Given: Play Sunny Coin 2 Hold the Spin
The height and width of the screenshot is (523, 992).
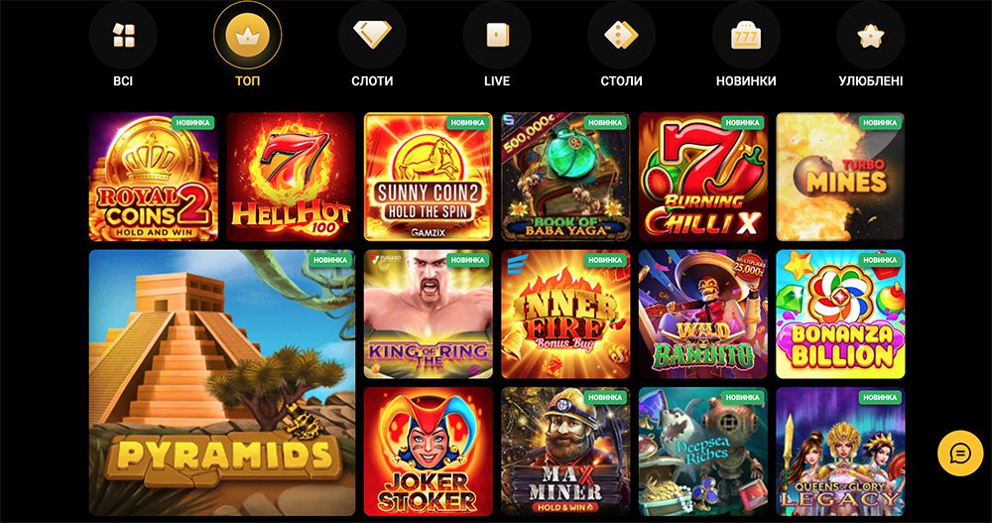Looking at the screenshot, I should (x=429, y=178).
